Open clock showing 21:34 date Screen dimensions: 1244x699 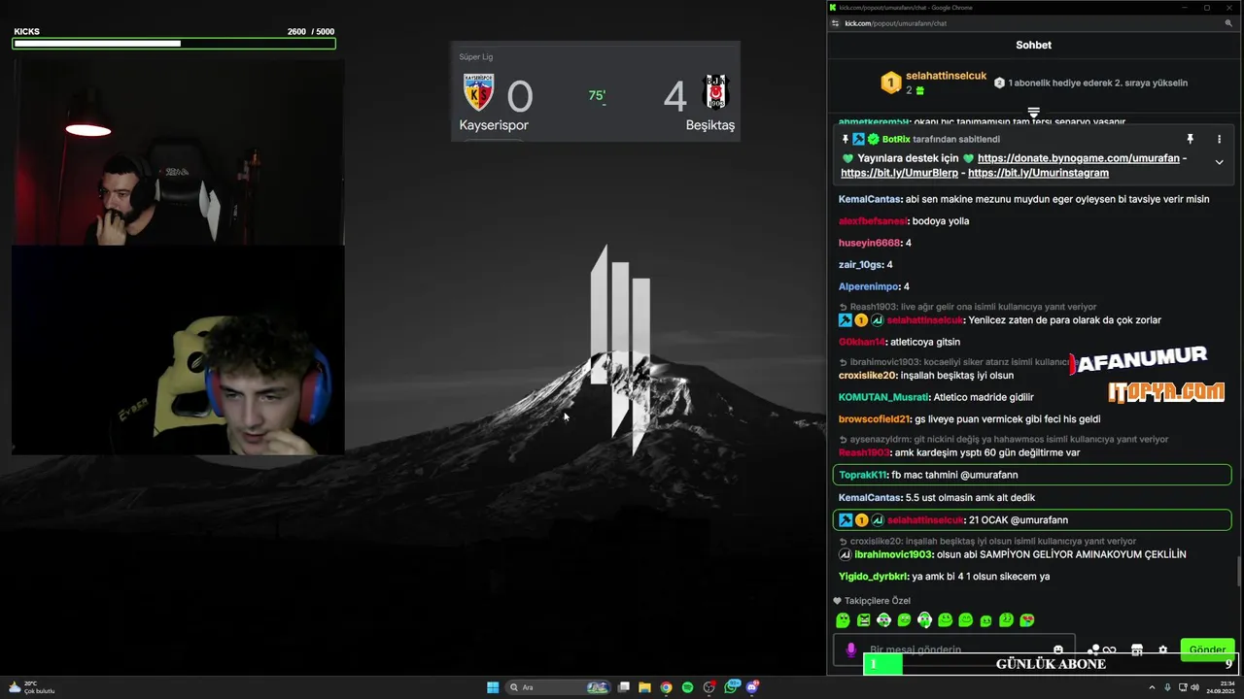click(1220, 687)
